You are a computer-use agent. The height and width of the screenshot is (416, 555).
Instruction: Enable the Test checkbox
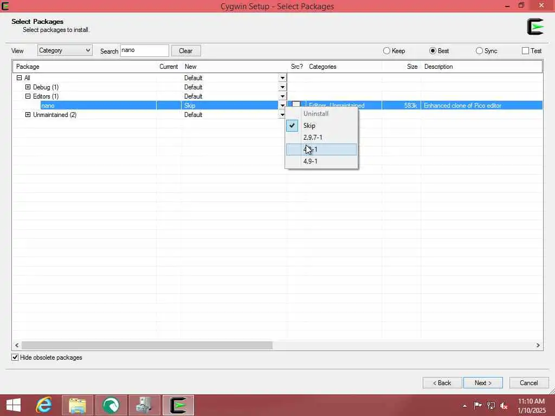526,51
